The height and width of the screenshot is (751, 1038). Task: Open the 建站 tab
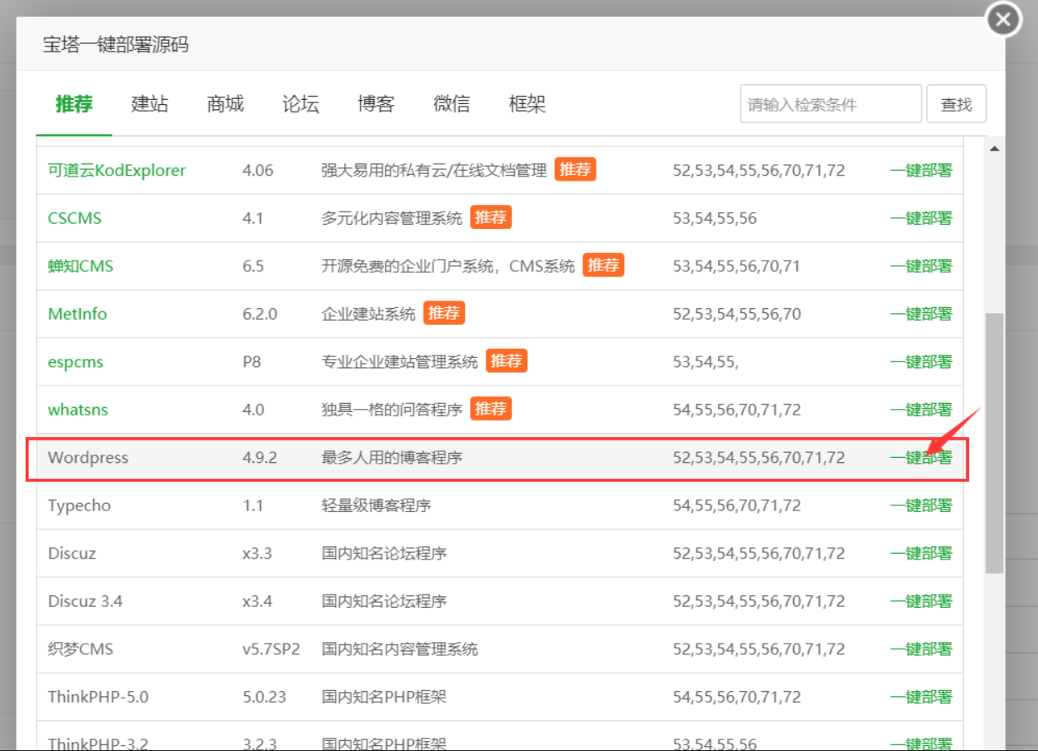tap(150, 104)
